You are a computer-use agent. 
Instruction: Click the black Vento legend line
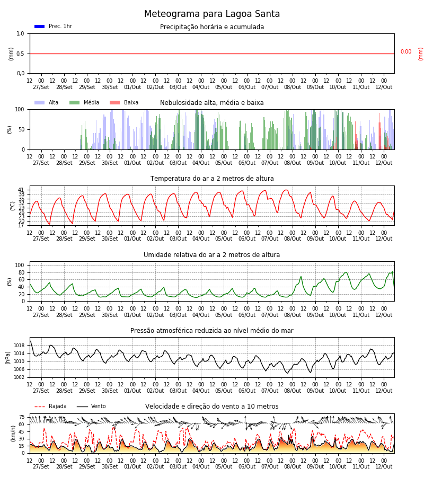point(82,407)
